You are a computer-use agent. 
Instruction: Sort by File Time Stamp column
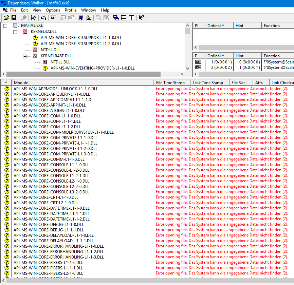(x=172, y=83)
